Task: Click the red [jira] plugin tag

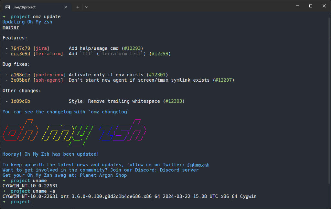Action: (x=41, y=48)
